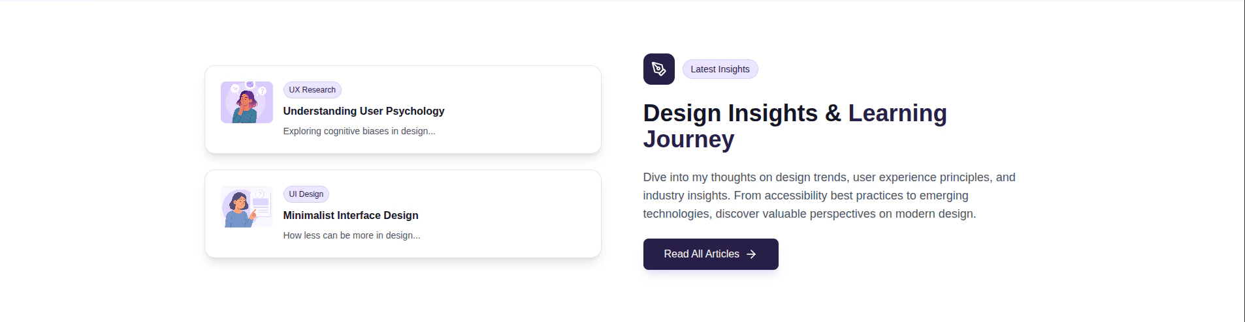Click the excerpt 'How less can be more in design...'

pos(351,235)
